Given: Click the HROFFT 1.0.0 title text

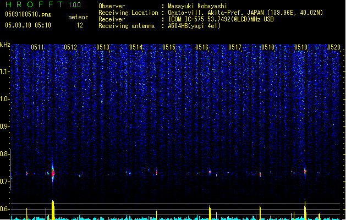Looking at the screenshot, I should point(43,4).
